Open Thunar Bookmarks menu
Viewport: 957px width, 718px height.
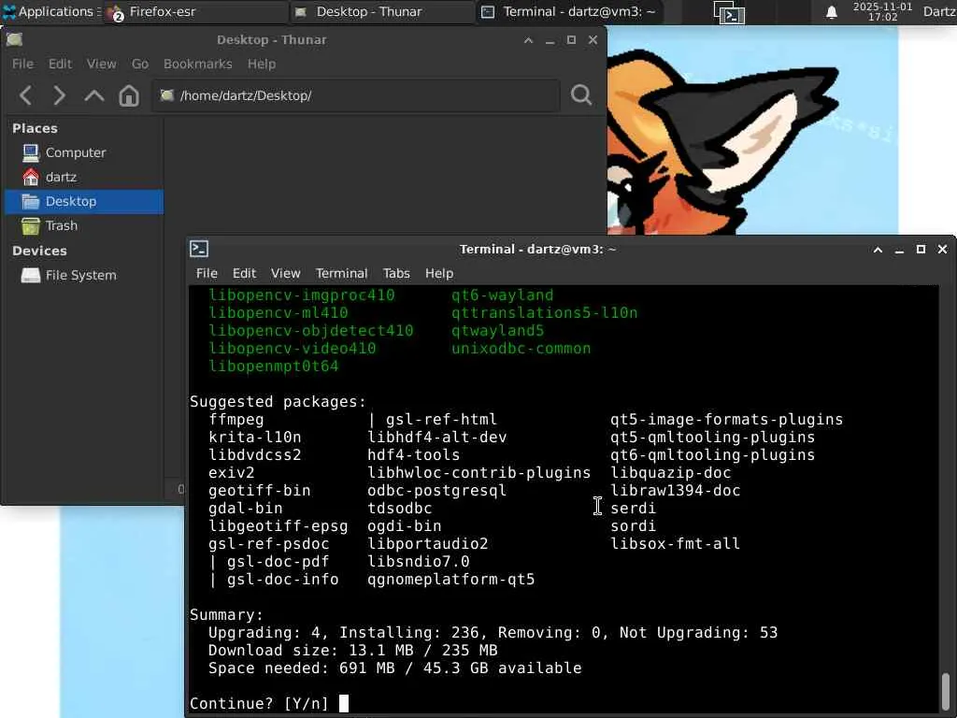[x=198, y=65]
